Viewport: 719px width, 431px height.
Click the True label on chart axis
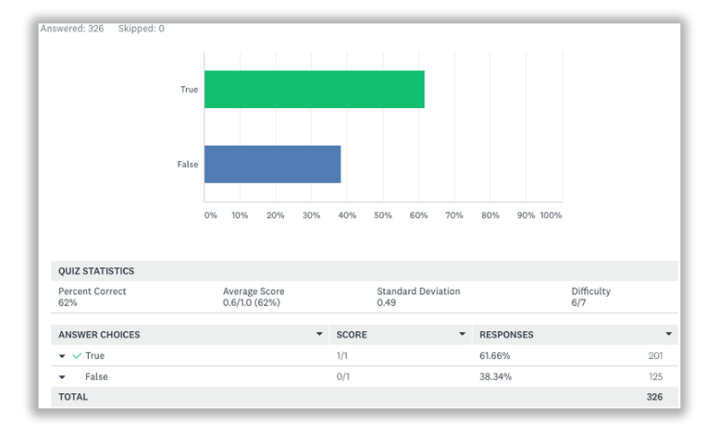point(189,89)
